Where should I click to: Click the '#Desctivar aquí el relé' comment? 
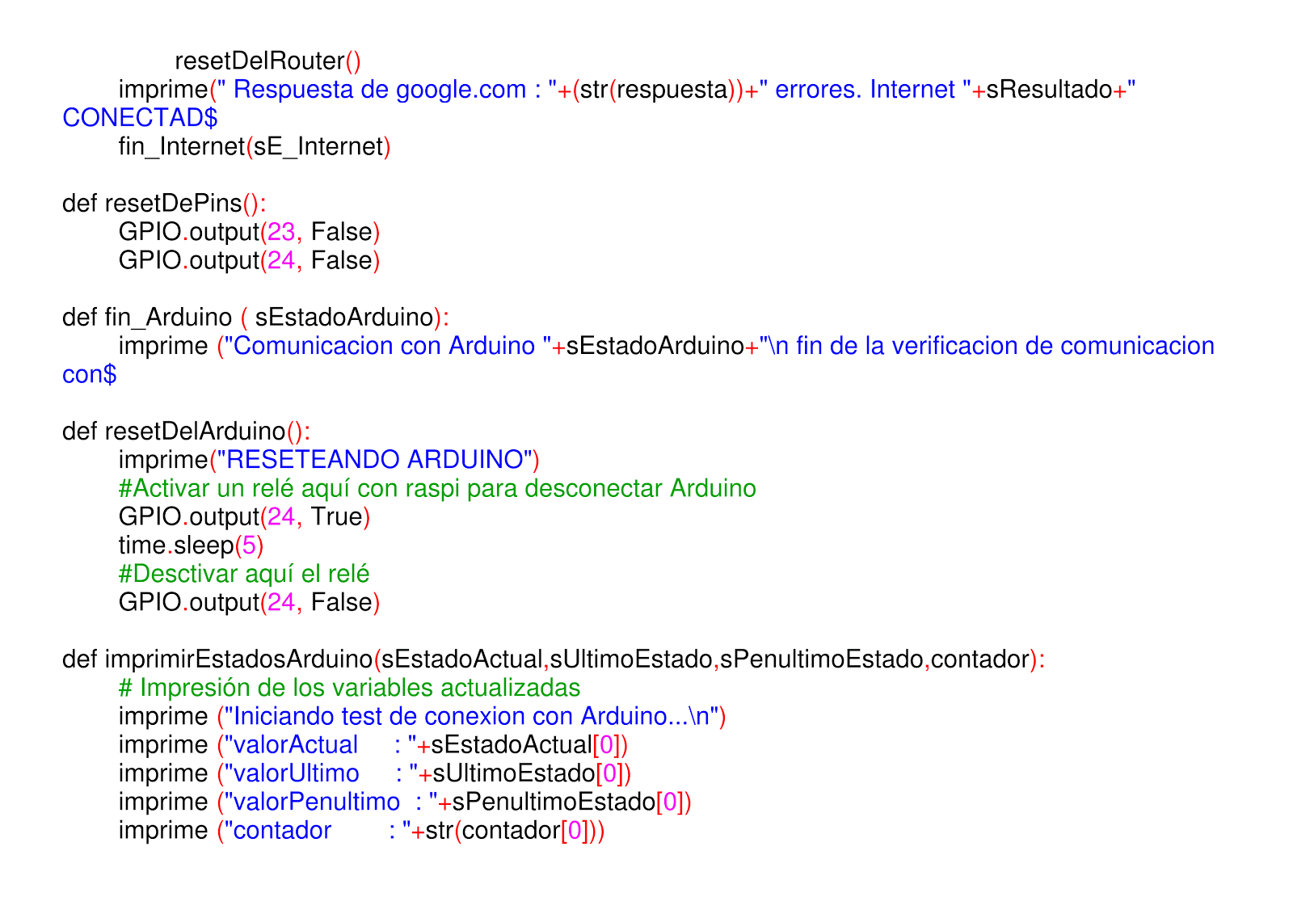point(244,575)
